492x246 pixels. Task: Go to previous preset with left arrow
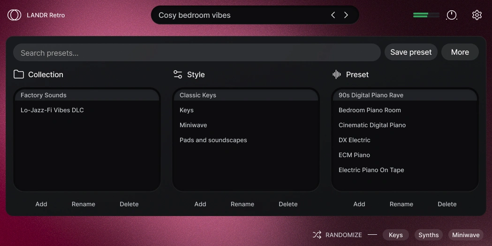[x=333, y=15]
